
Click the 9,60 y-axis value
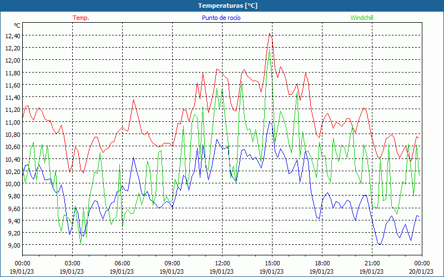14,209
